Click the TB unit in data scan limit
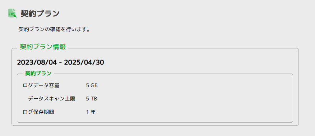315x136 pixels. coord(94,99)
